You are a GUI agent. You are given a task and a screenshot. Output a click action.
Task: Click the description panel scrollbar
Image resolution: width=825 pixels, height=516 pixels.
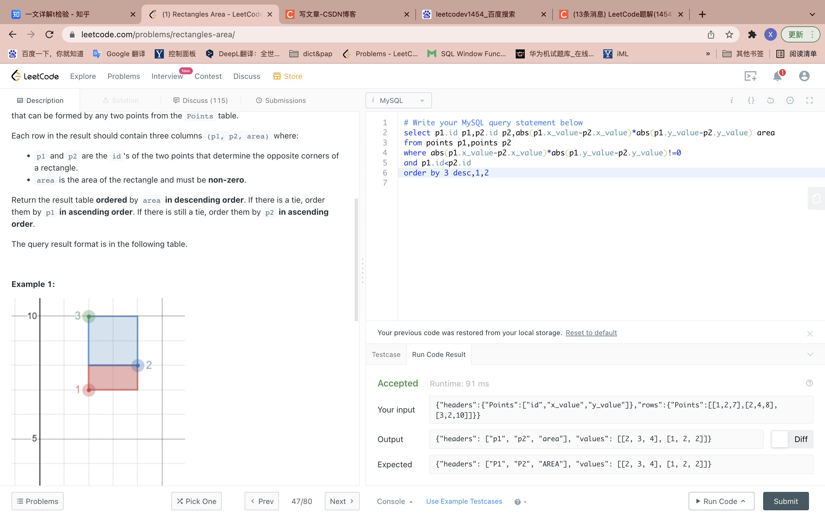point(356,259)
